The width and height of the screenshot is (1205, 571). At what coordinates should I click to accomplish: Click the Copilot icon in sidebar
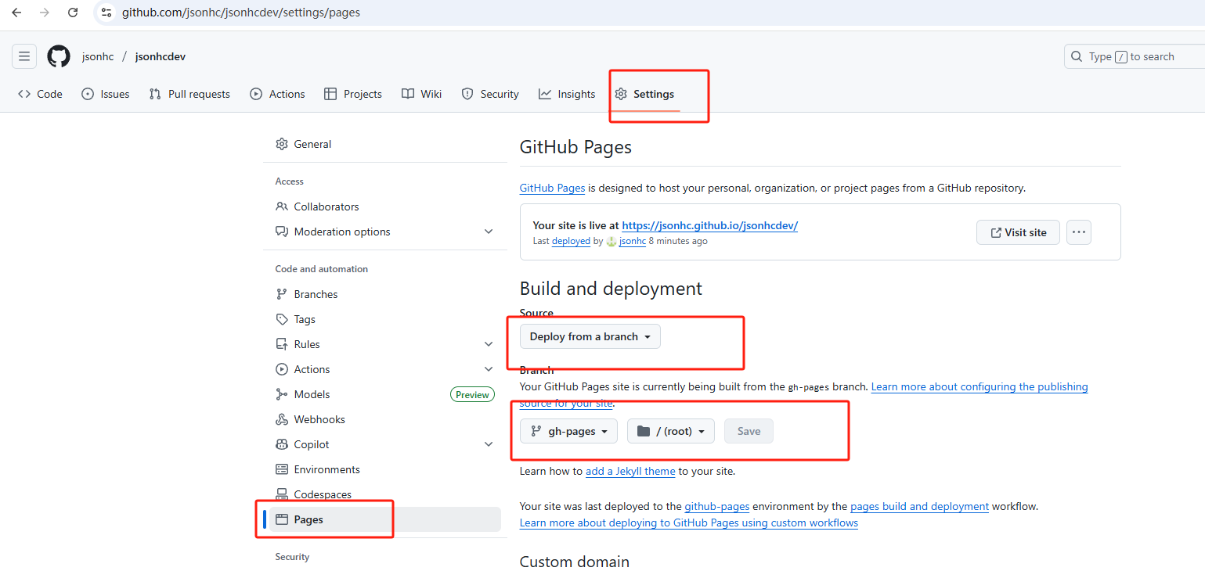282,444
